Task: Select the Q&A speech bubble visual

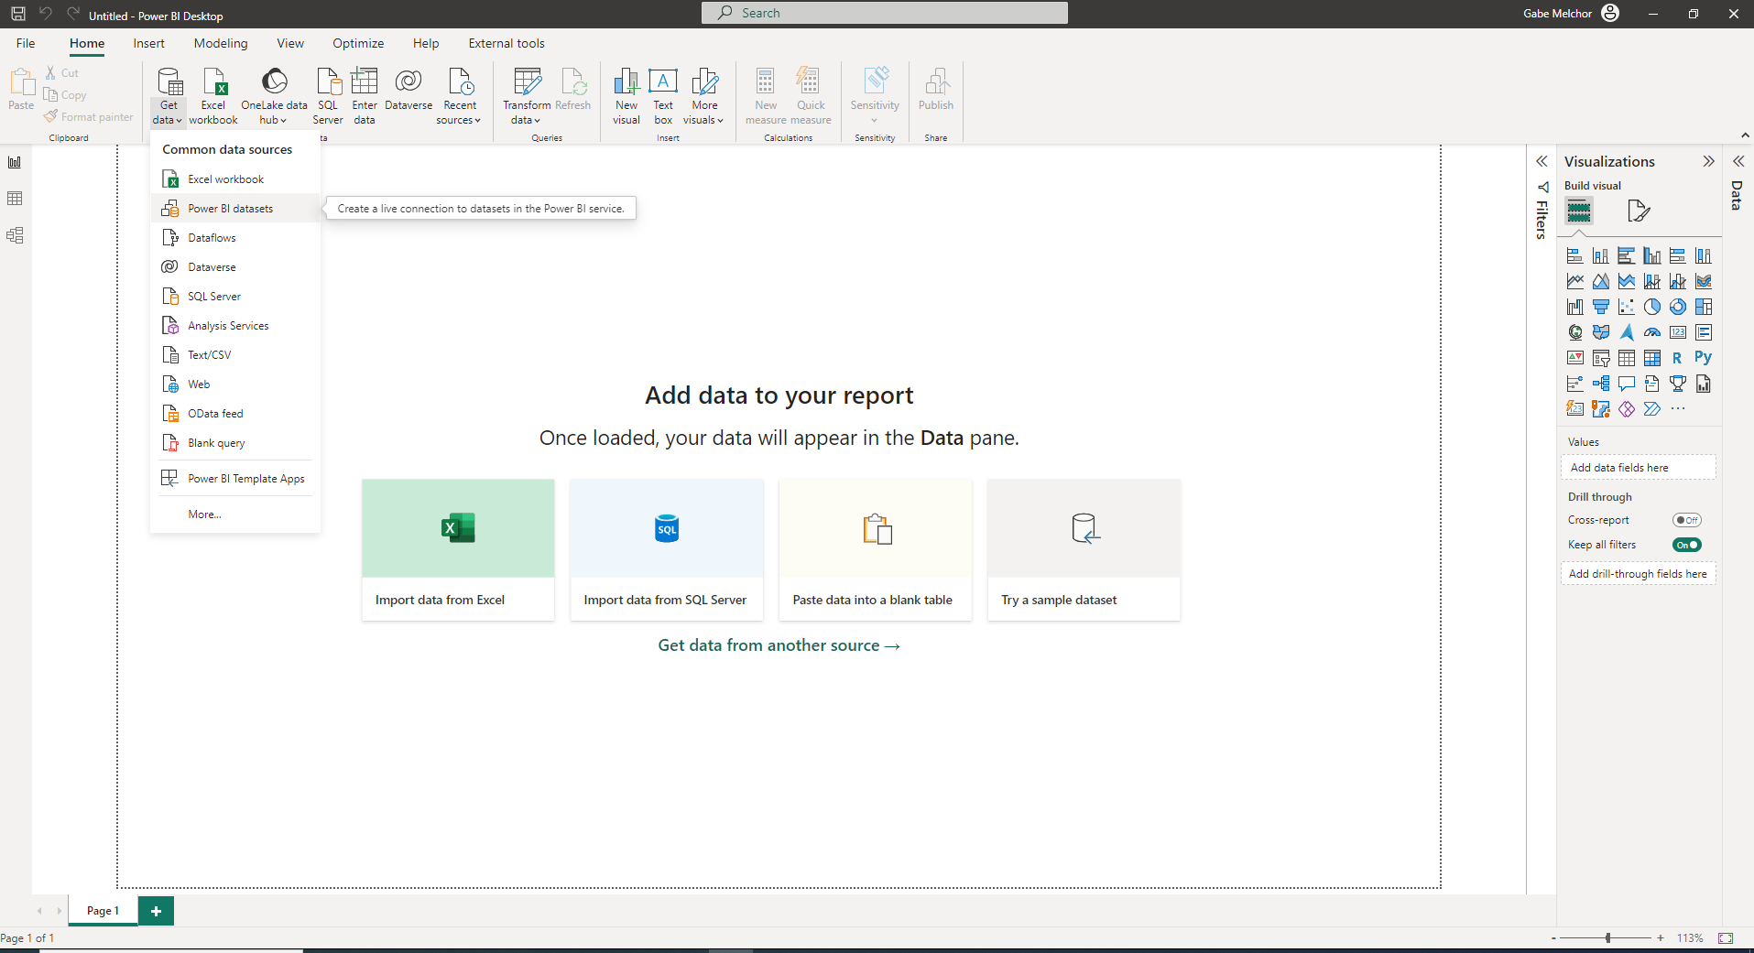Action: tap(1626, 384)
